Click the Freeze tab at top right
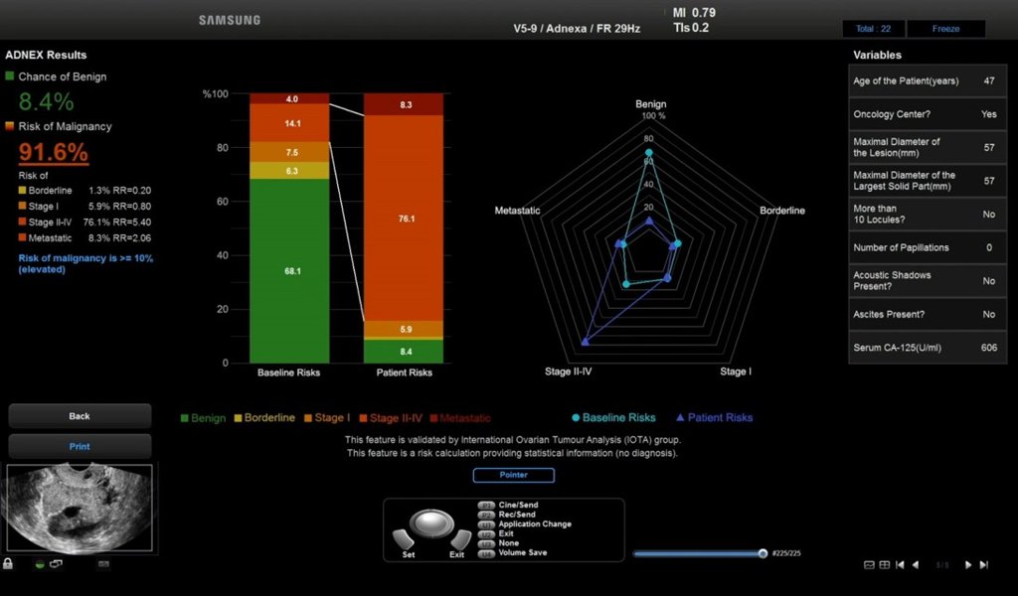 pyautogui.click(x=946, y=29)
